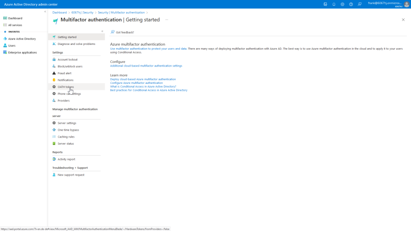Viewport: 411px width, 231px height.
Task: Close the Multifactor authentication blade
Action: click(x=403, y=20)
